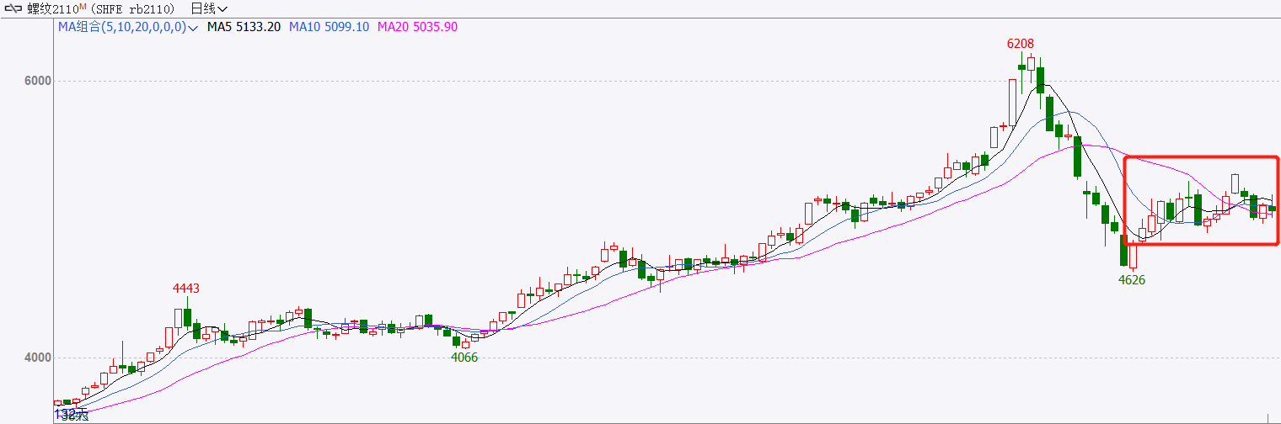Click the 6208 high price label
Viewport: 1281px width, 424px height.
(1021, 43)
